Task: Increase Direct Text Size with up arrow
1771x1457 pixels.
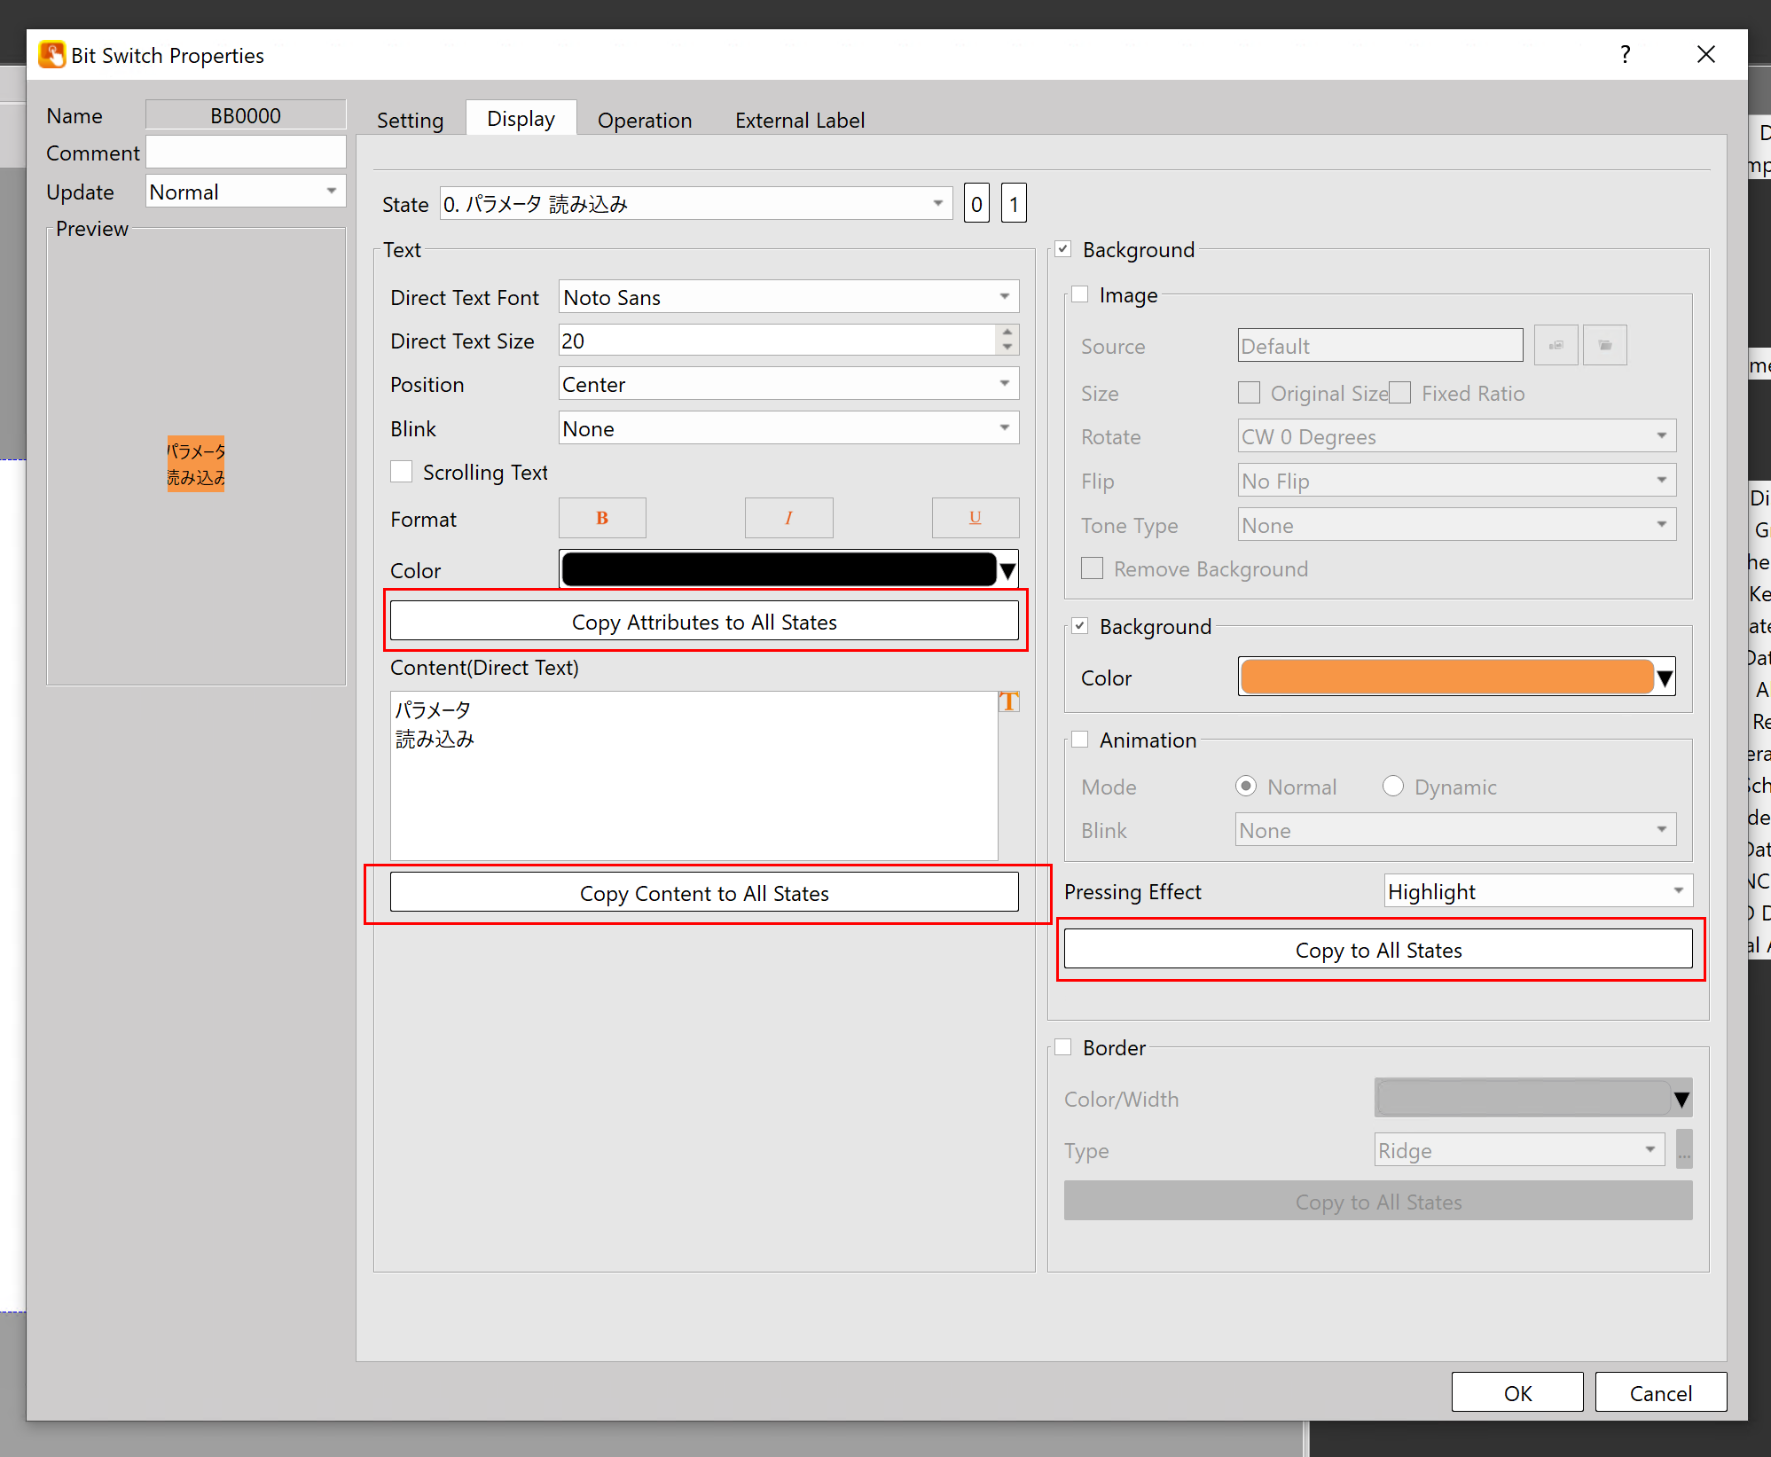Action: pos(1007,333)
